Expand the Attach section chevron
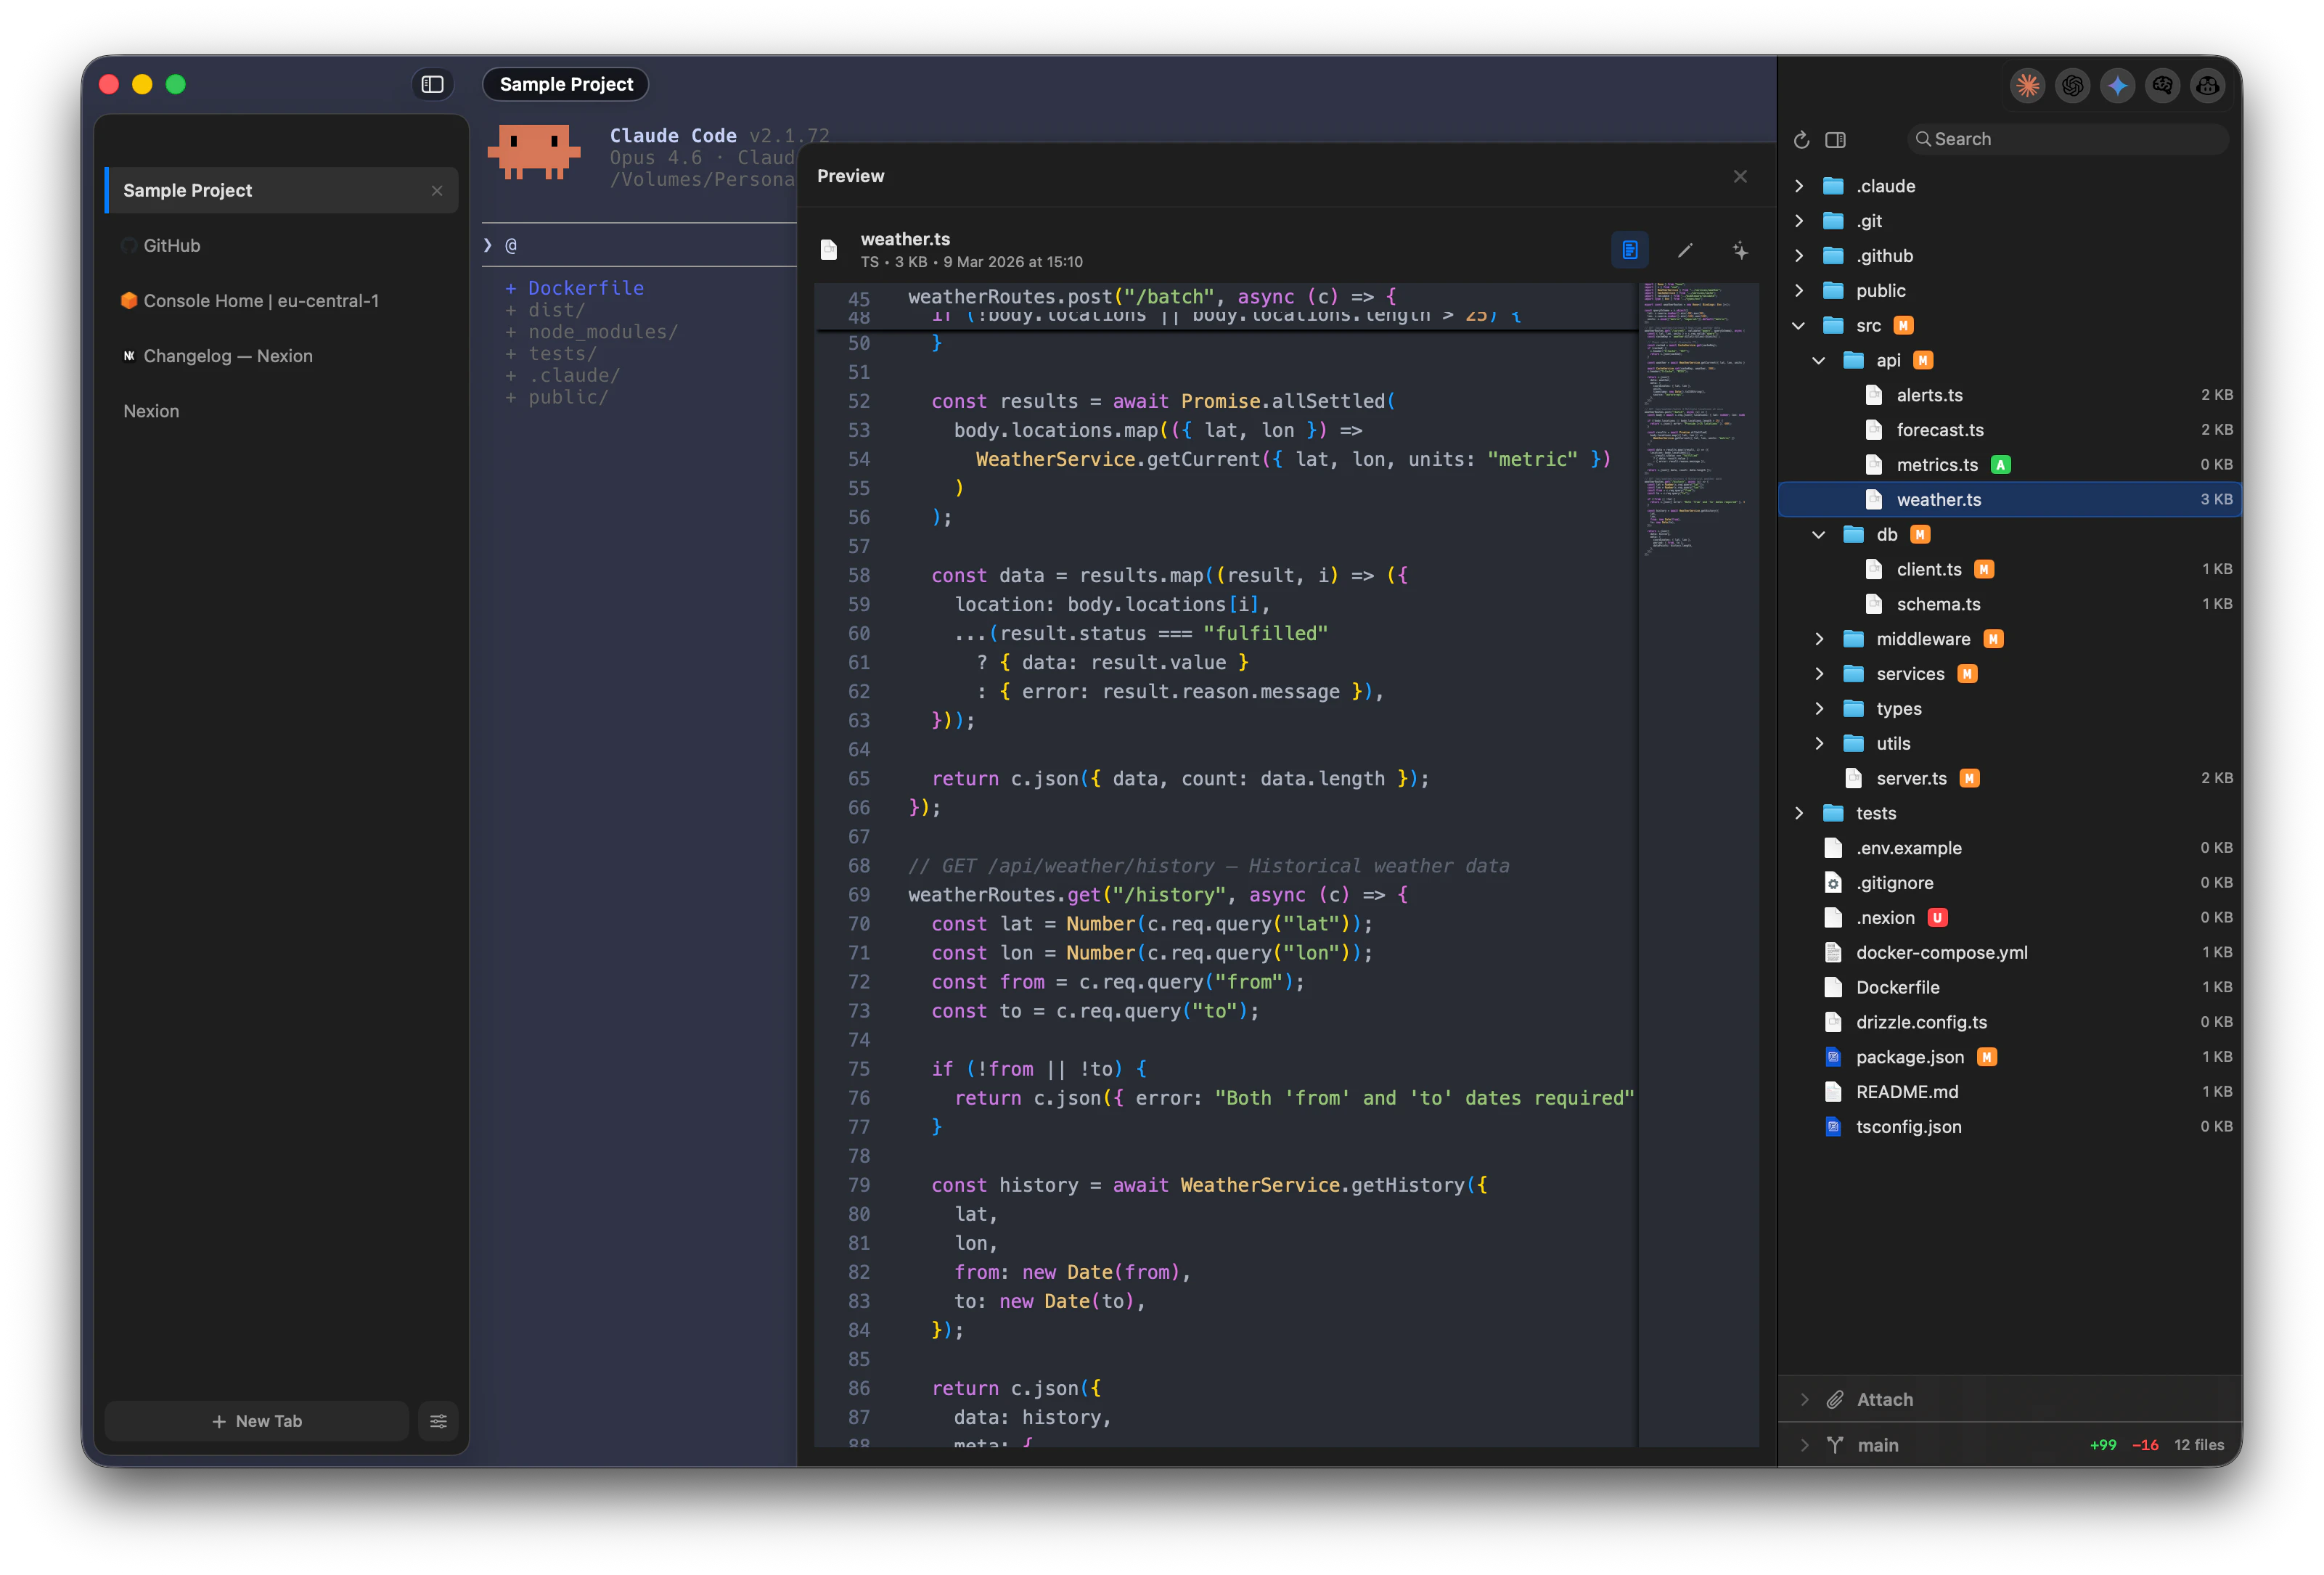The height and width of the screenshot is (1575, 2324). [1805, 1399]
